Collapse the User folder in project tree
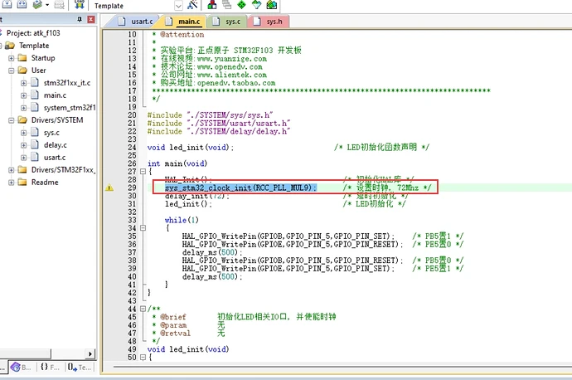The width and height of the screenshot is (572, 380). coord(12,71)
